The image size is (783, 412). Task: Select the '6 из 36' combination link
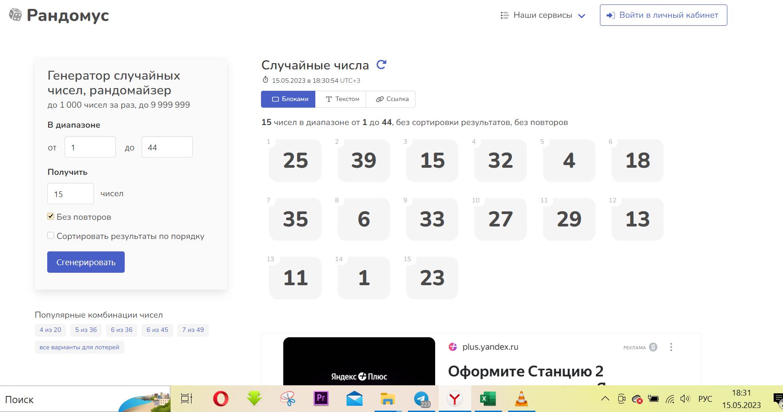point(122,330)
